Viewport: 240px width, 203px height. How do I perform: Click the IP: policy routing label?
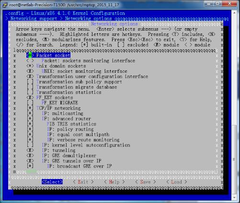[x=70, y=129]
